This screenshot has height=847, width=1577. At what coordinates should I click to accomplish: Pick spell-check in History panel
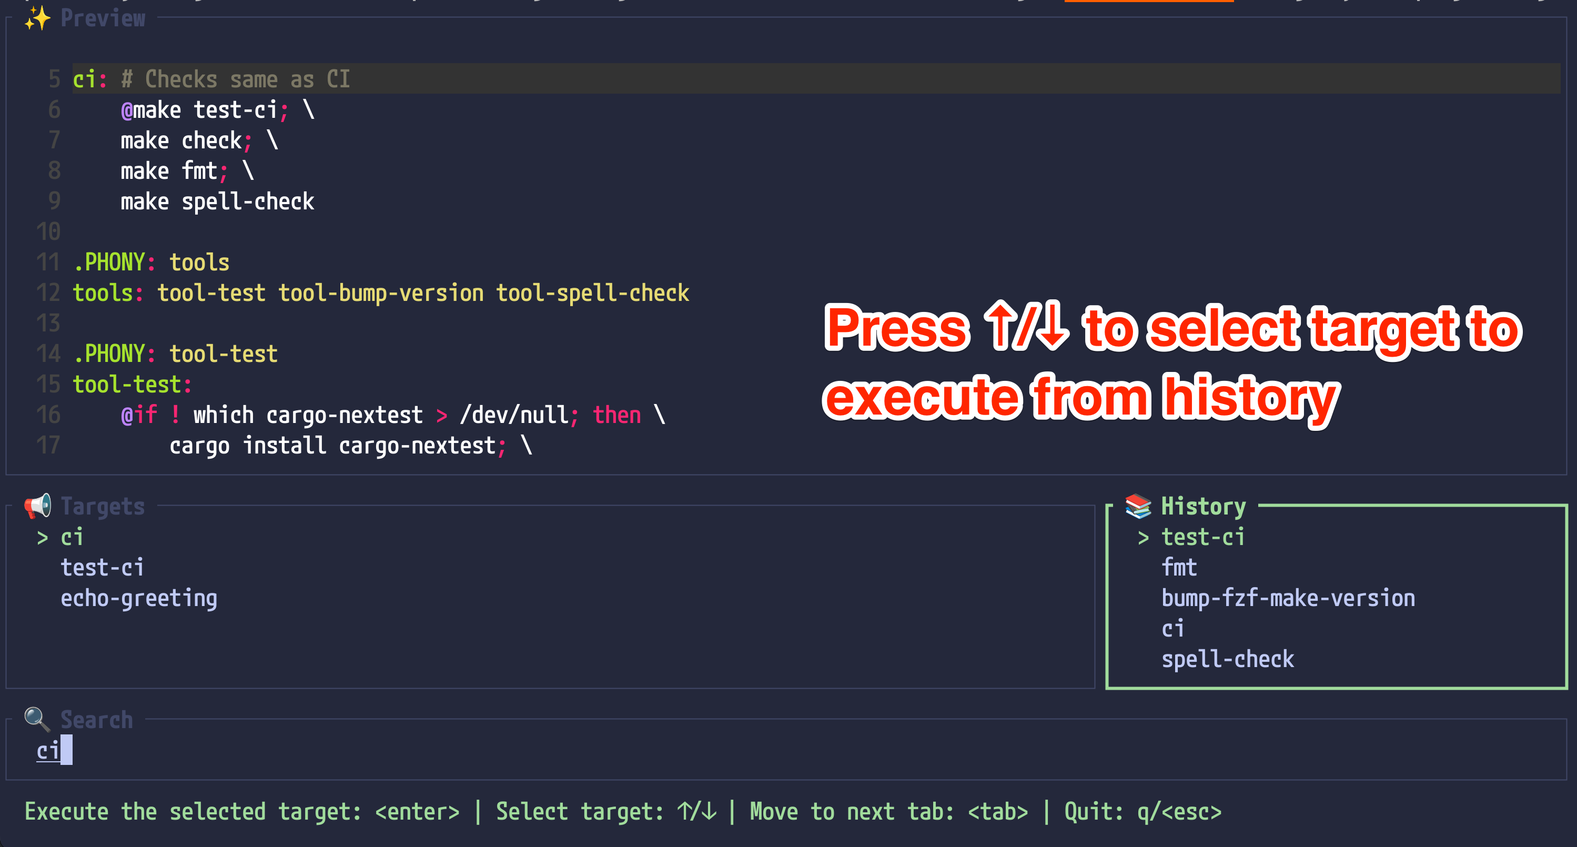coord(1227,660)
